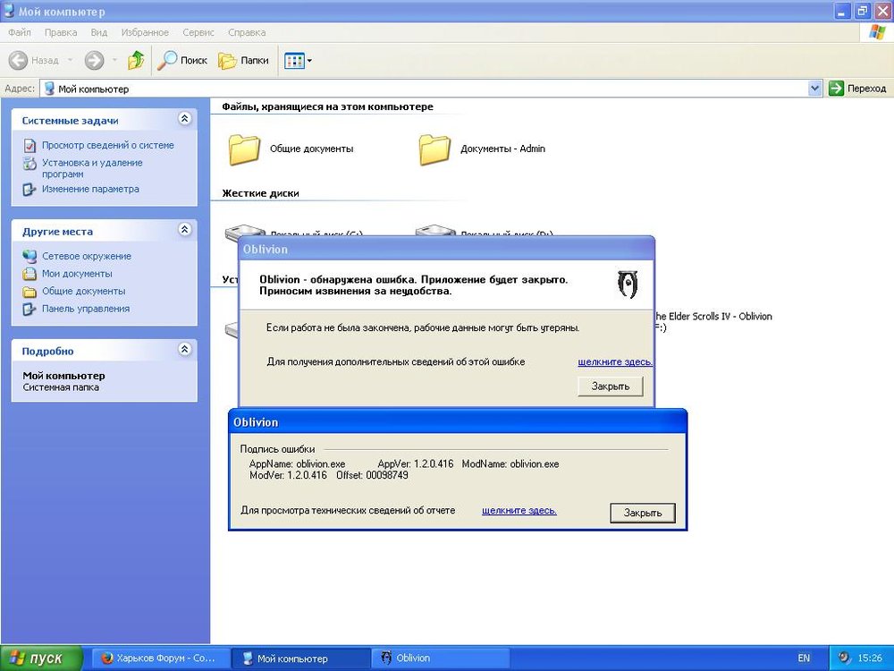Click the system tray icon near clock
This screenshot has width=894, height=671.
pos(845,658)
